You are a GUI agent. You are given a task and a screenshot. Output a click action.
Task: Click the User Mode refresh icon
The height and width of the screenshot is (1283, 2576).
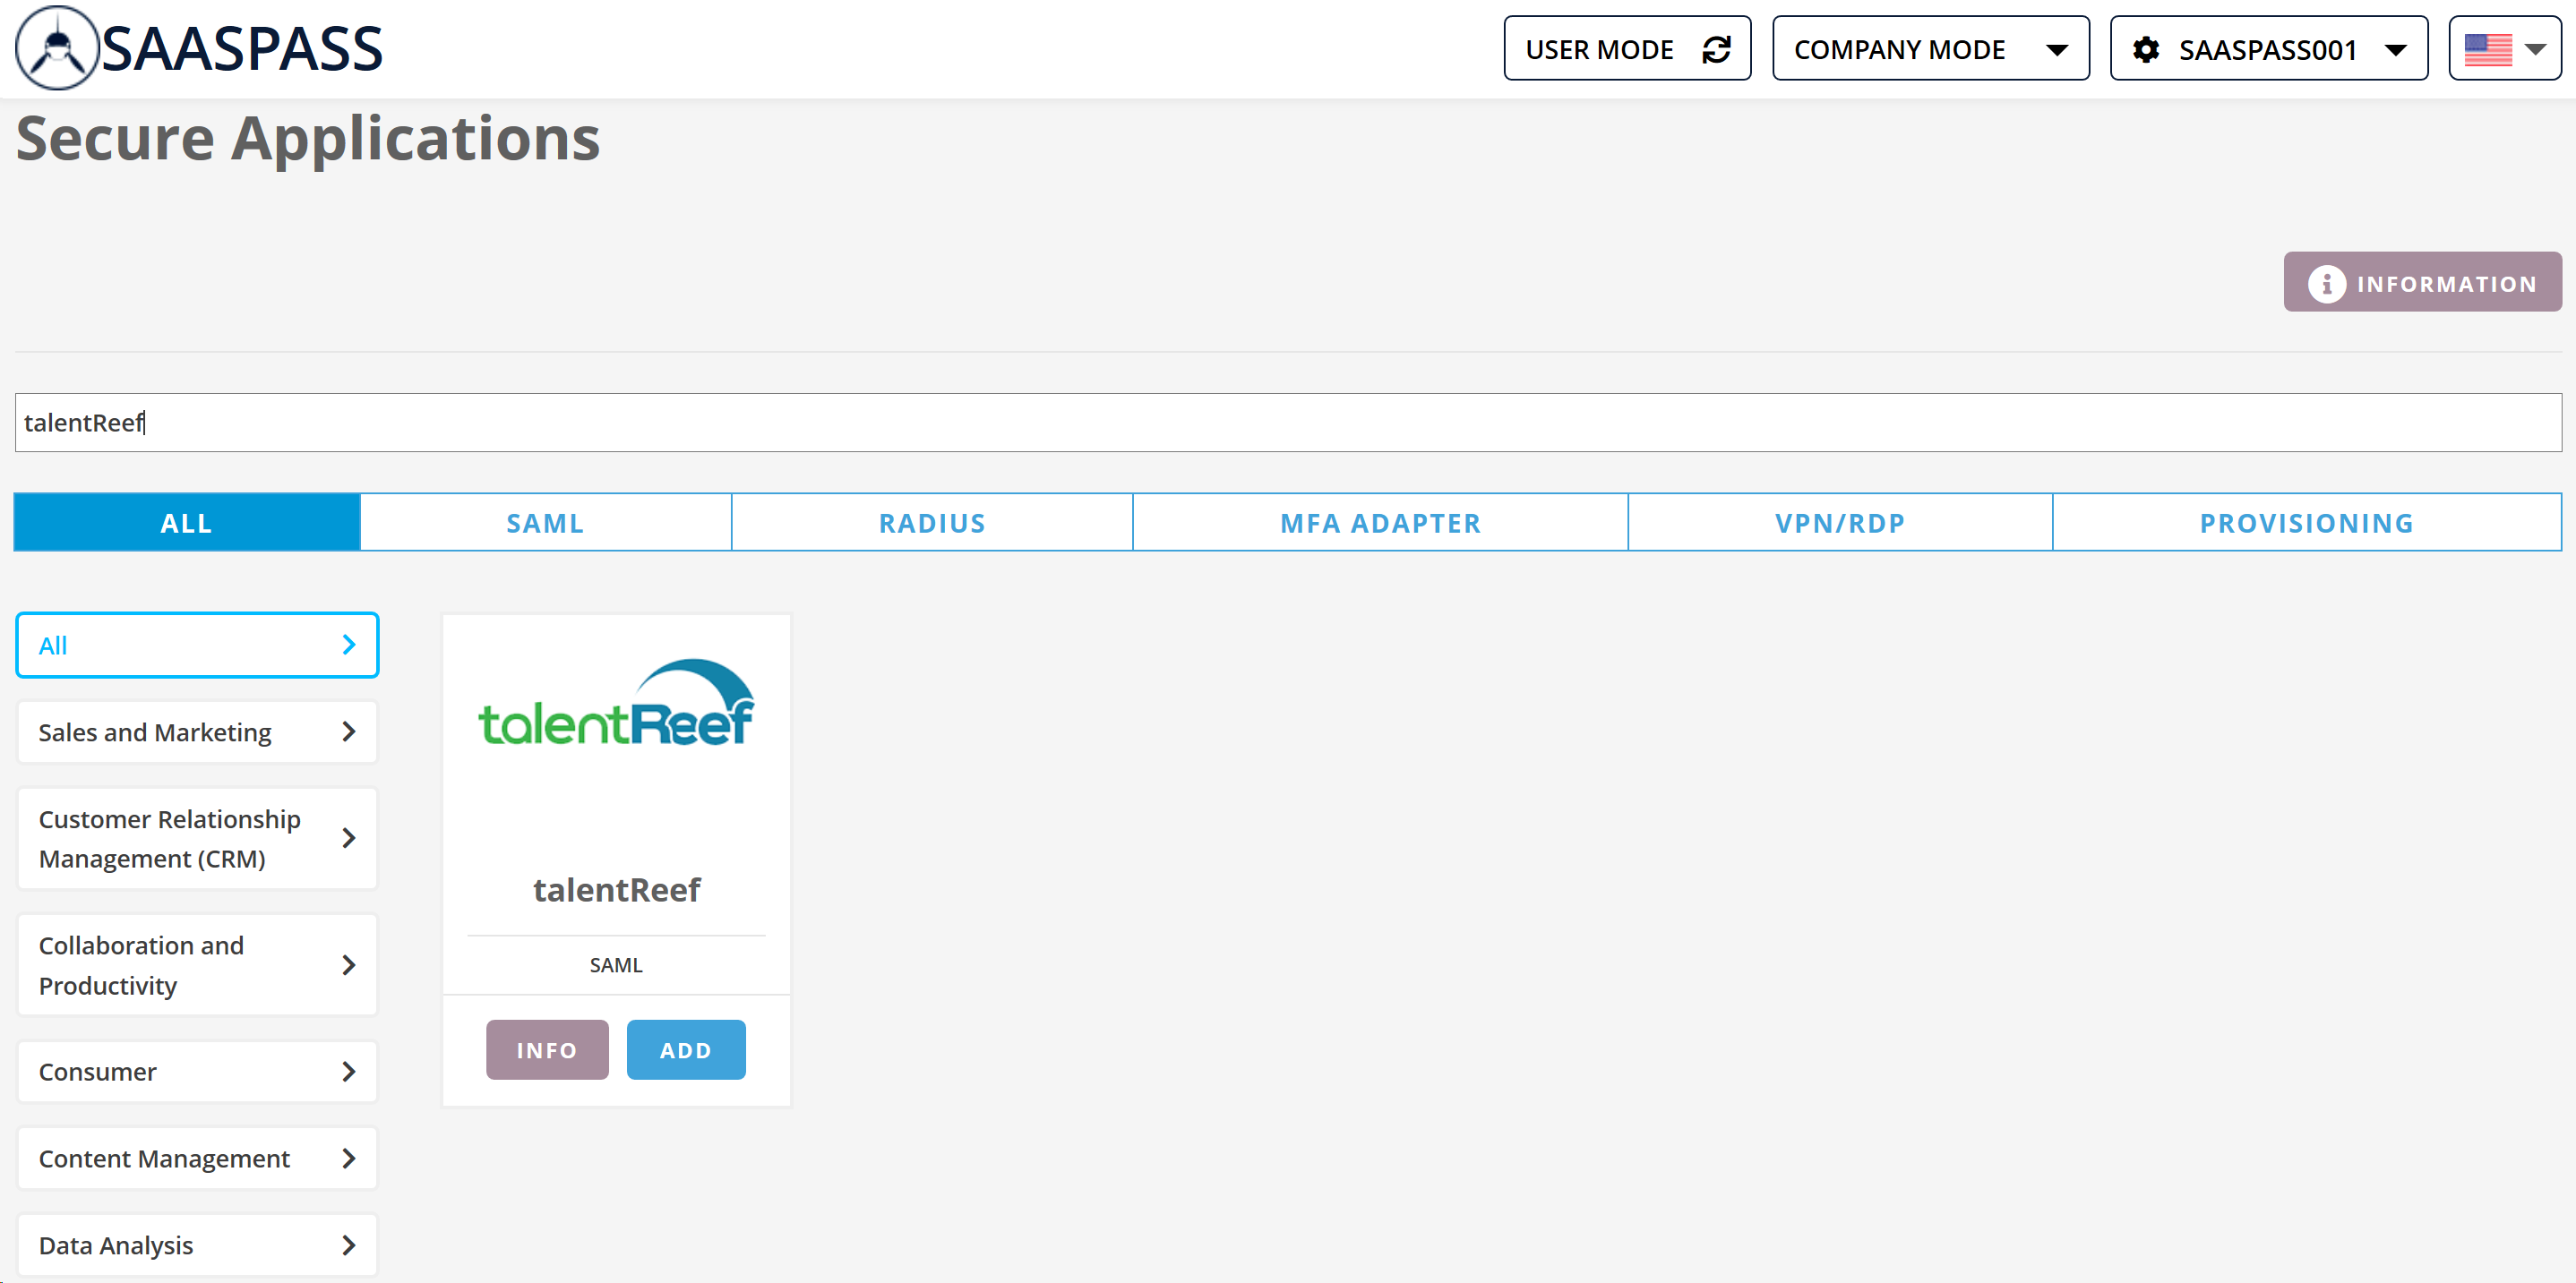[x=1716, y=49]
